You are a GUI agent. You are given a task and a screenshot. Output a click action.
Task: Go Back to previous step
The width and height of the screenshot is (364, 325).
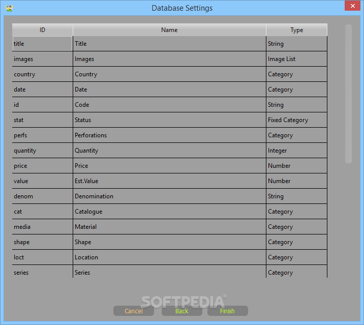[182, 311]
